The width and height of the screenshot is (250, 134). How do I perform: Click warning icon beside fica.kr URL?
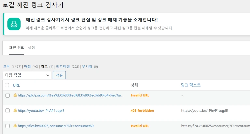pyautogui.click(x=15, y=126)
